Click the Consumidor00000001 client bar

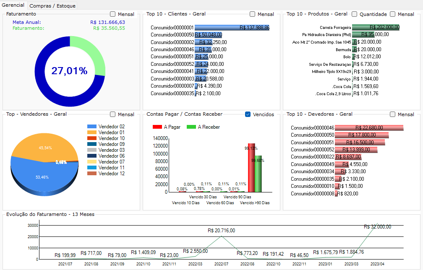pyautogui.click(x=232, y=28)
